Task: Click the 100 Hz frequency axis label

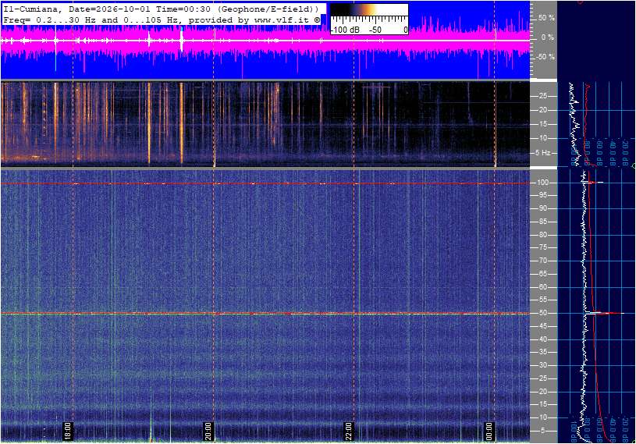Action: [542, 183]
